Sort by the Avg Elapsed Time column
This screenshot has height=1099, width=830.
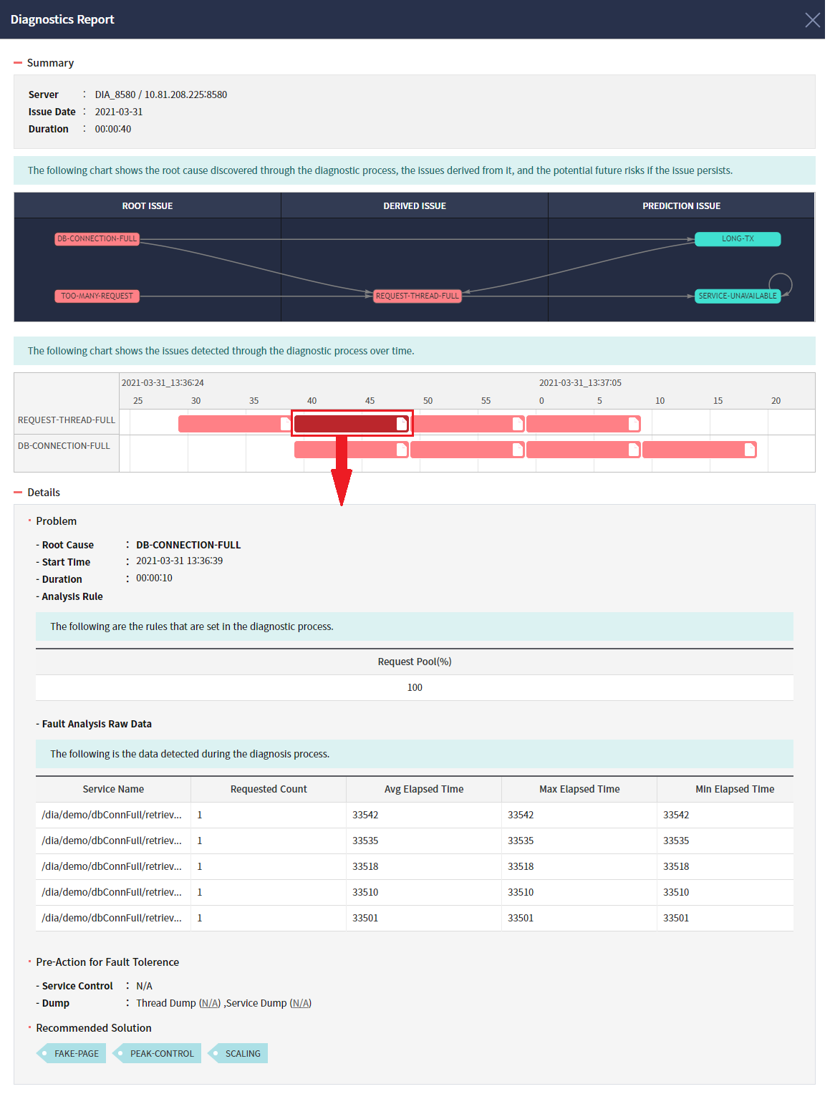[423, 789]
